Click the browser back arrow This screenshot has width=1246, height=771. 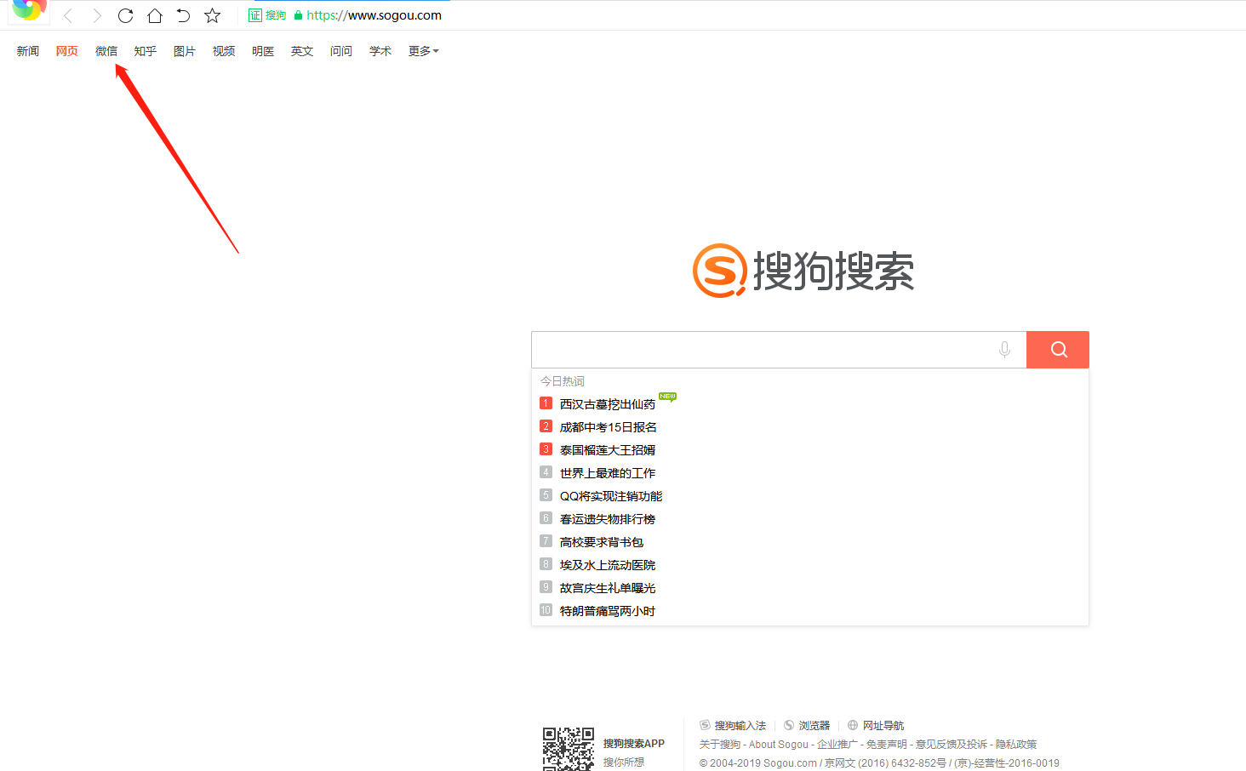tap(68, 15)
